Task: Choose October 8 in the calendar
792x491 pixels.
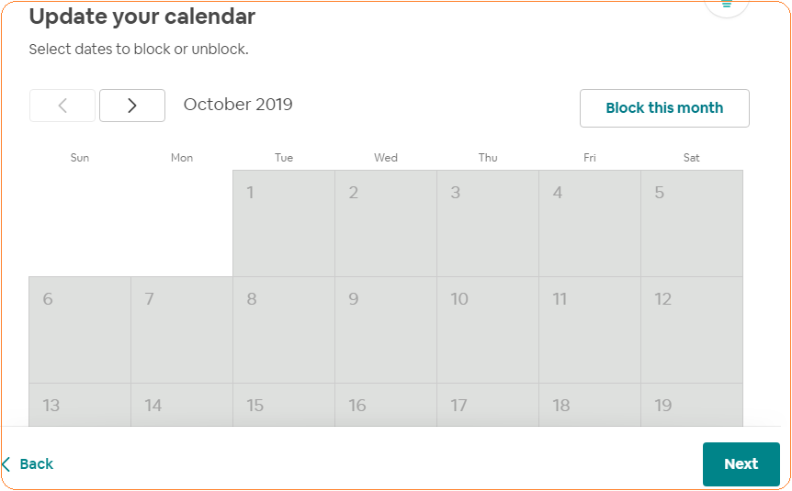Action: 284,329
